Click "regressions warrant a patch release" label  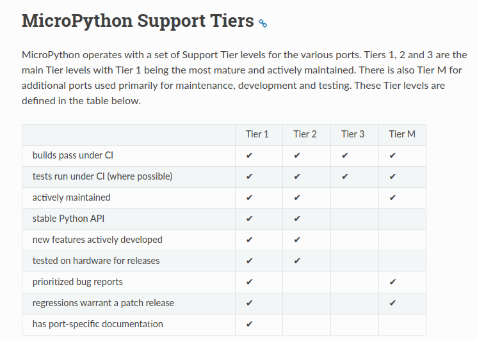point(103,303)
